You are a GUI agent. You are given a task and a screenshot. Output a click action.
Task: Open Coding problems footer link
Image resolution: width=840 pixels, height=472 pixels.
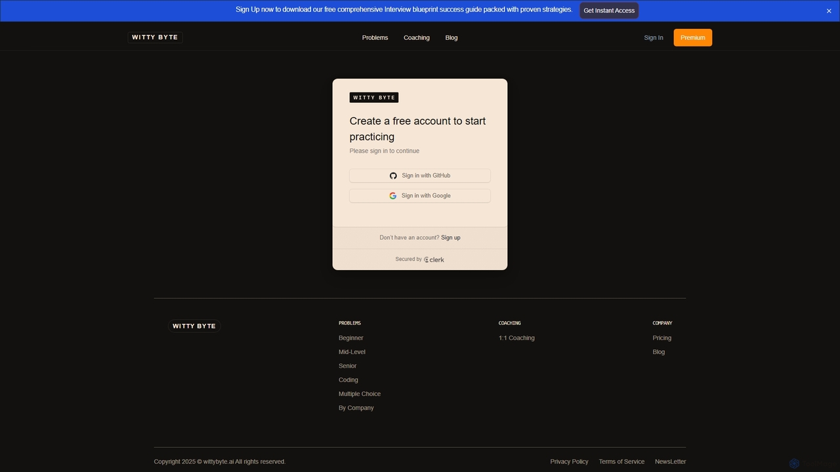coord(348,380)
